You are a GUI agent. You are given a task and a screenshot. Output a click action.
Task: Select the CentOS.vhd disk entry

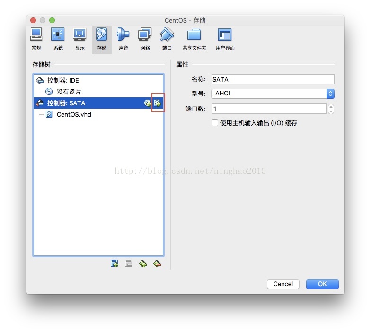[x=98, y=114]
